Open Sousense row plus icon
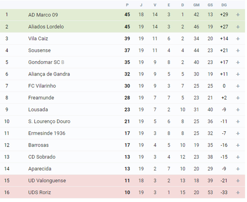The height and width of the screenshot is (202, 247). tap(238, 50)
